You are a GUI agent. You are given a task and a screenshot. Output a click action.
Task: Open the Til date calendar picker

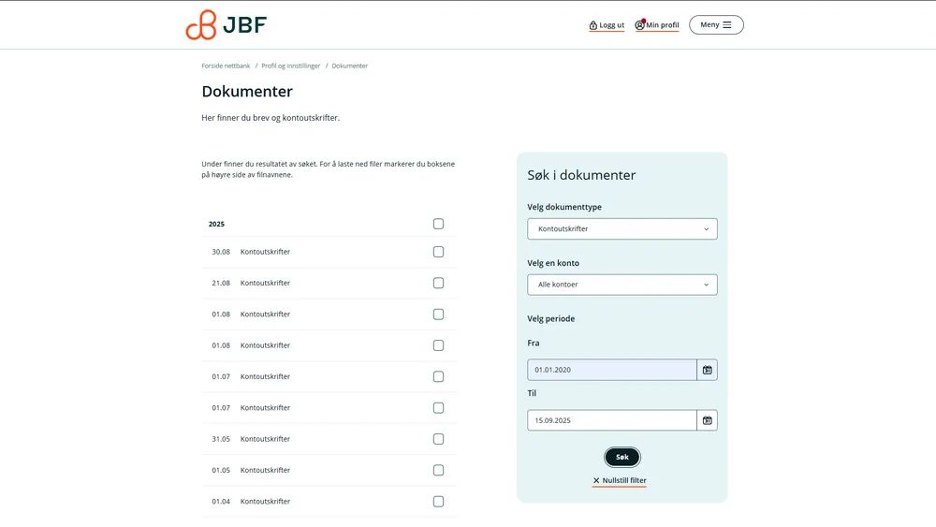(708, 420)
